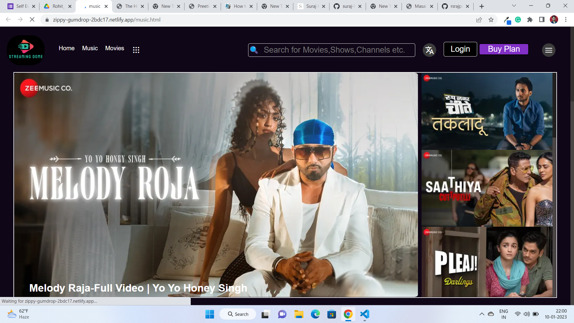This screenshot has width=574, height=323.
Task: Open the nine-dot apps grid menu
Action: coord(136,50)
